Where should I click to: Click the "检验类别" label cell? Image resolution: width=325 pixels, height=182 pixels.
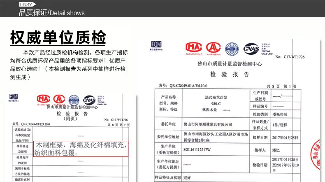pyautogui.click(x=260, y=114)
